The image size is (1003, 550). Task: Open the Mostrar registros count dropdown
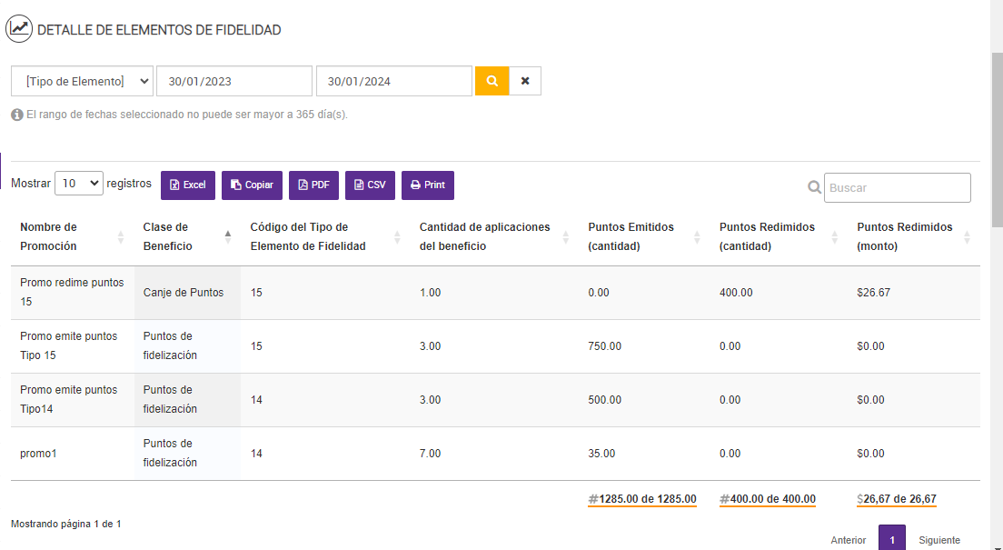[79, 184]
